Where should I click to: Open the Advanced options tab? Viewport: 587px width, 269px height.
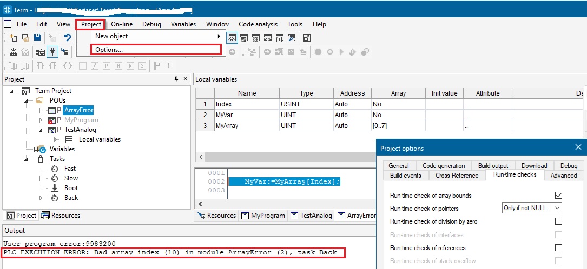pos(563,175)
